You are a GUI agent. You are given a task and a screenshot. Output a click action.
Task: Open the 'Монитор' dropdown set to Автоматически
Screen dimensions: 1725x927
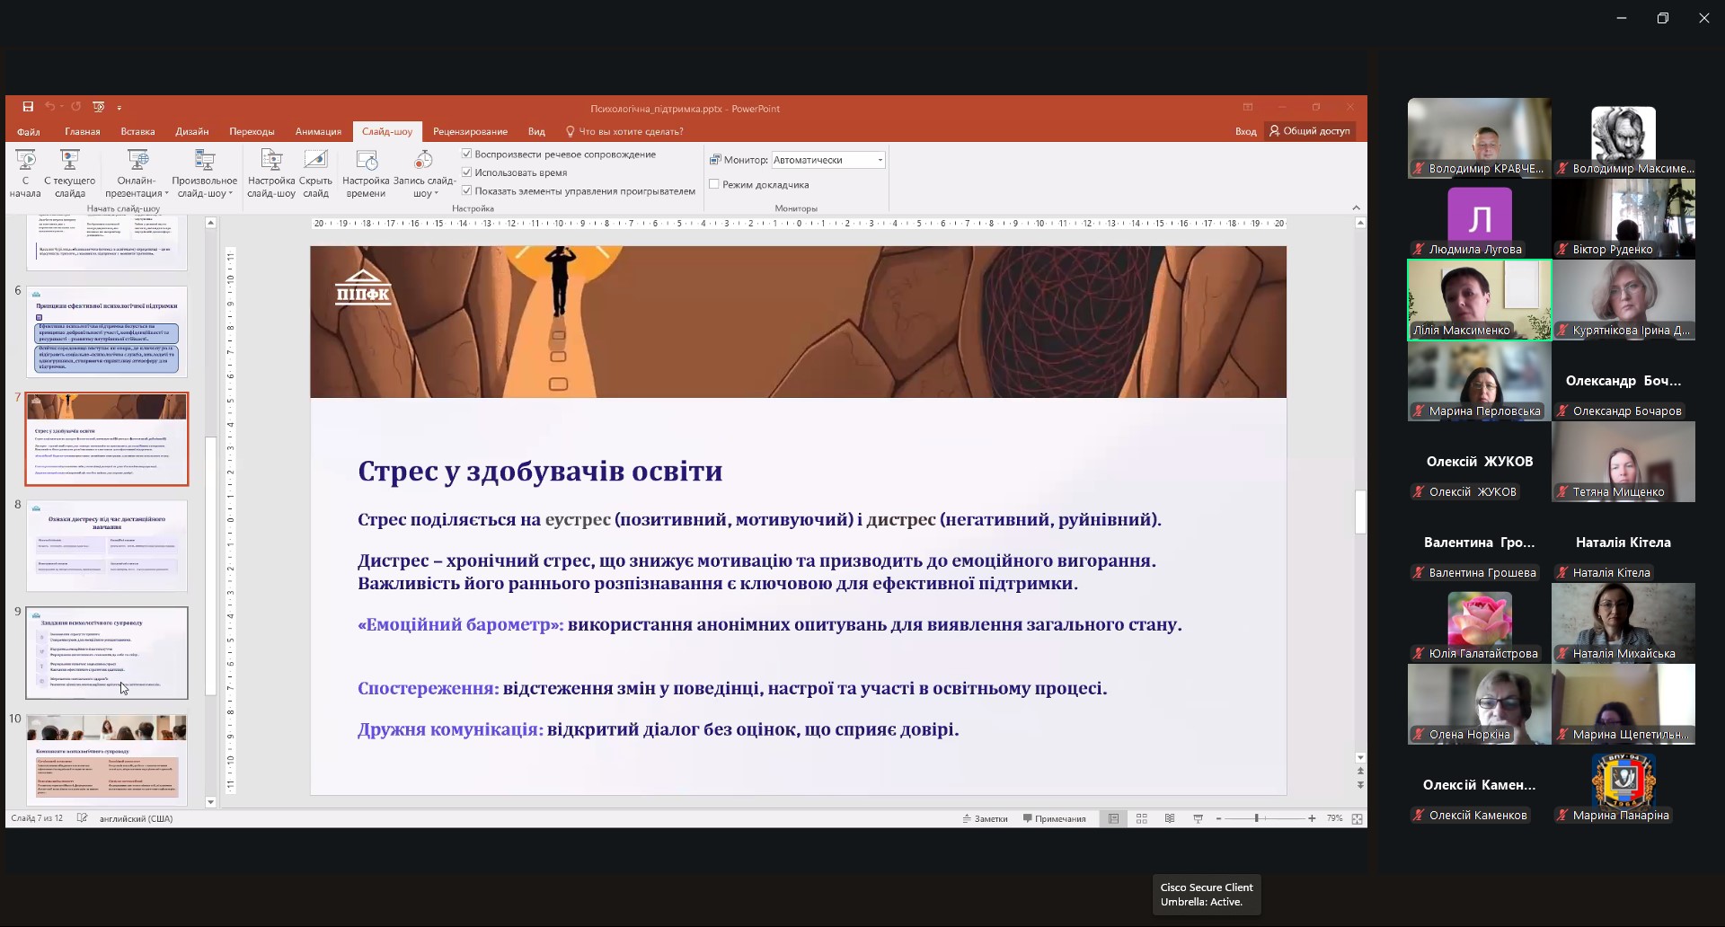pyautogui.click(x=828, y=160)
